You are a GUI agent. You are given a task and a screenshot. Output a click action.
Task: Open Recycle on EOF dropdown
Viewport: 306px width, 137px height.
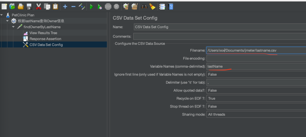(x=256, y=98)
